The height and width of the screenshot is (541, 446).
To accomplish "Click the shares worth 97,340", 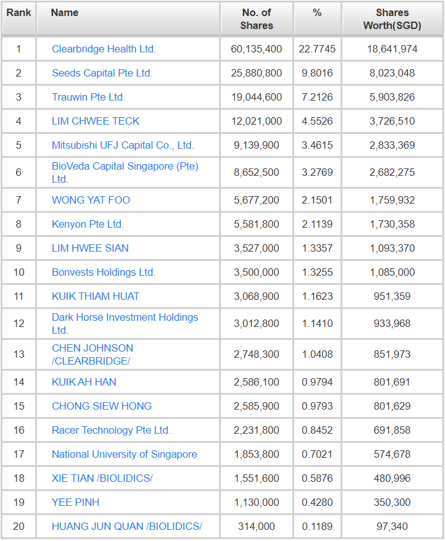I will coord(392,527).
